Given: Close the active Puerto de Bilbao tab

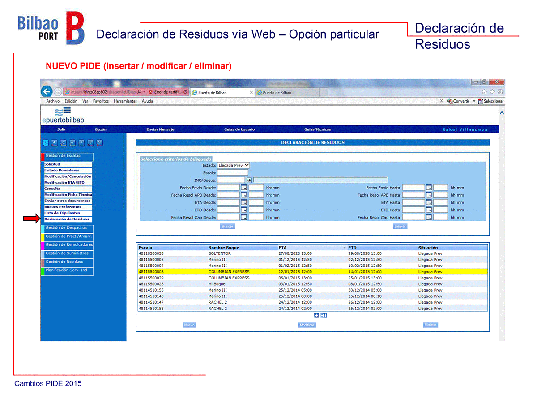Looking at the screenshot, I should coord(251,93).
